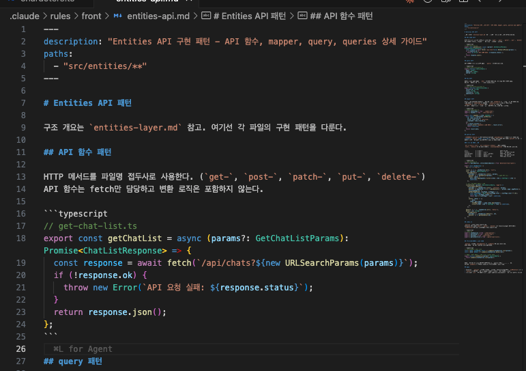Click the `delete-` prefix inline code
526x371 pixels.
(398, 177)
